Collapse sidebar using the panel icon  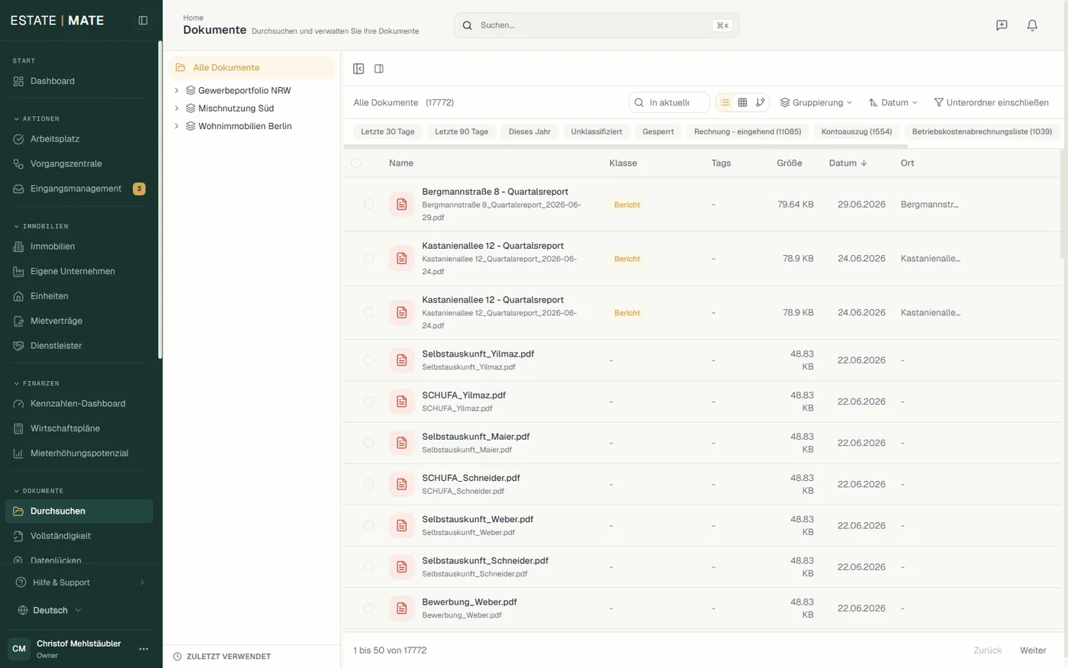click(x=143, y=21)
